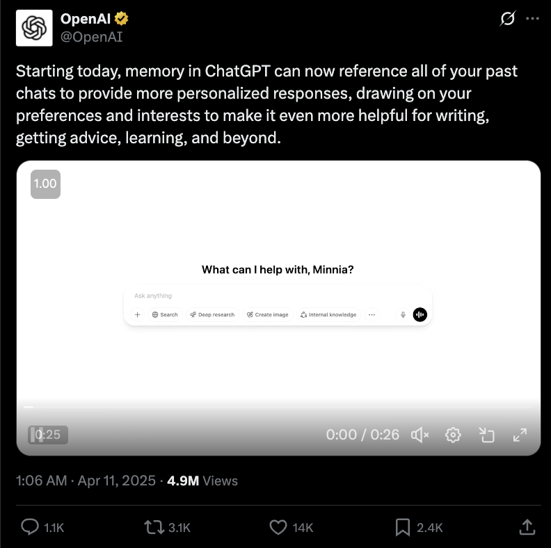Open the @OpenAI handle link
Screen dimensions: 551x548
(91, 37)
